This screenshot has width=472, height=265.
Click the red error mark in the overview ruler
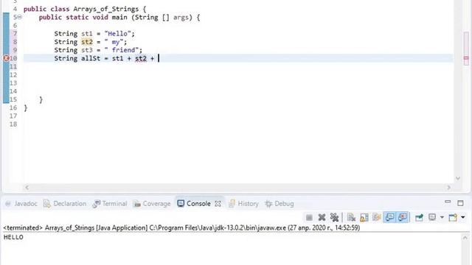coord(466,58)
